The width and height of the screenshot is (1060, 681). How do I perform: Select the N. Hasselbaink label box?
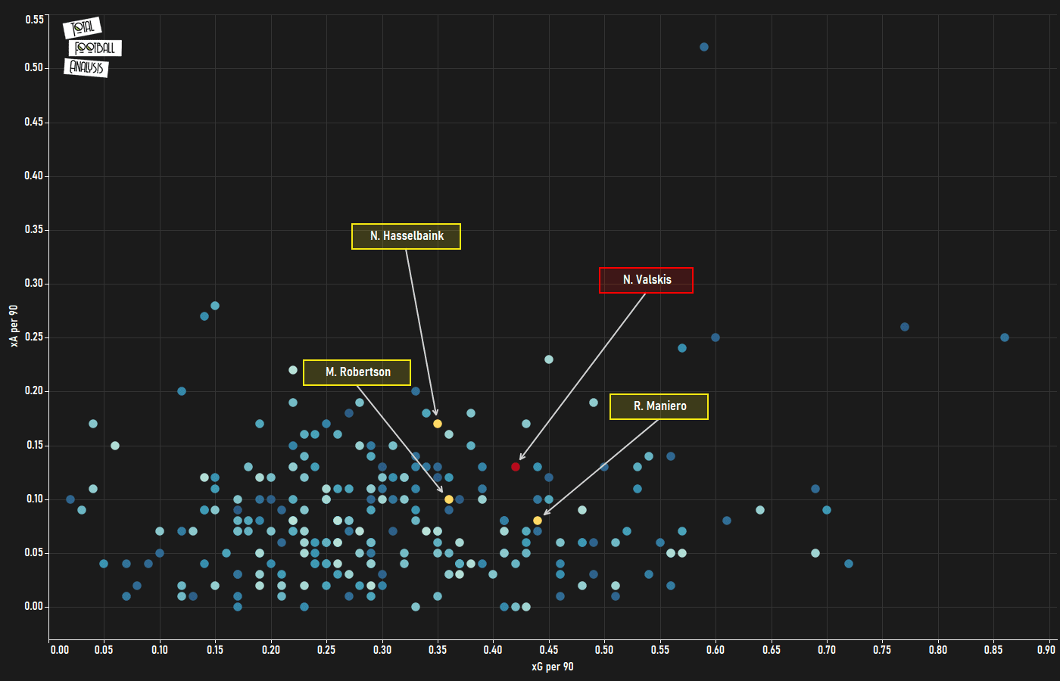tap(406, 236)
